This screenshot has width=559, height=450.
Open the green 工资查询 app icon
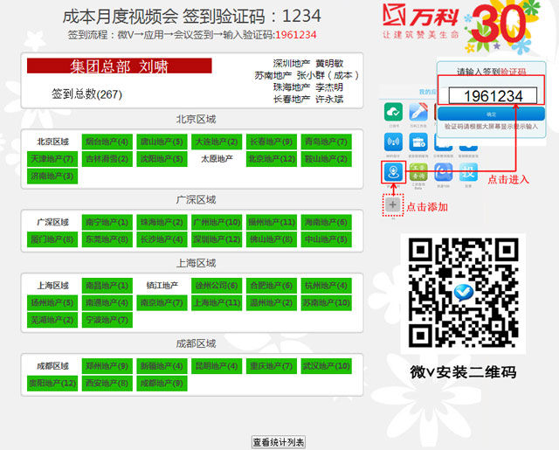tap(419, 171)
